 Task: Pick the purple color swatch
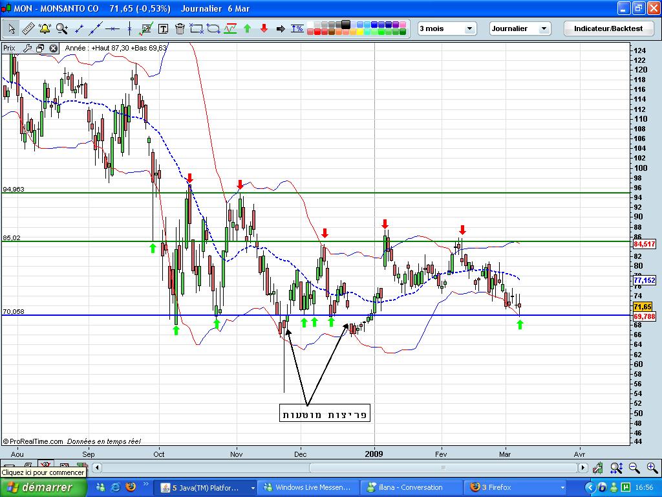[396, 25]
